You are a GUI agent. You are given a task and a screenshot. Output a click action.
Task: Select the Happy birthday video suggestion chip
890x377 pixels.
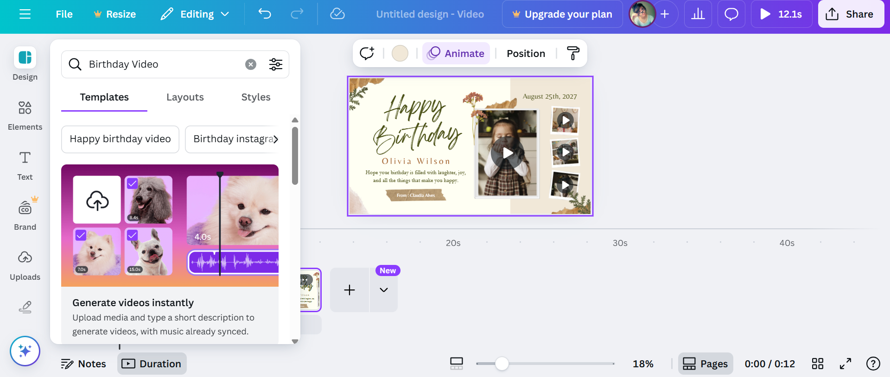tap(120, 139)
